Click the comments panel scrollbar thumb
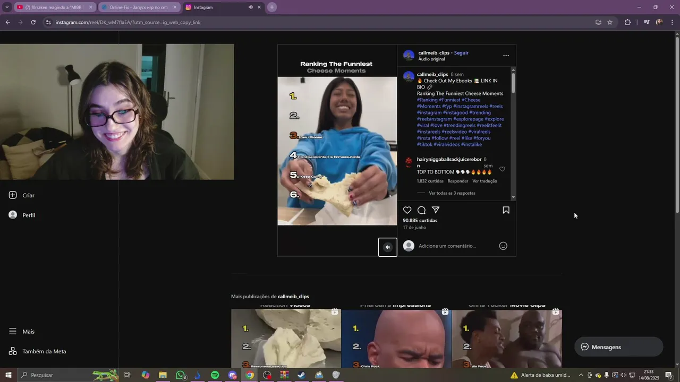The image size is (680, 382). [513, 83]
